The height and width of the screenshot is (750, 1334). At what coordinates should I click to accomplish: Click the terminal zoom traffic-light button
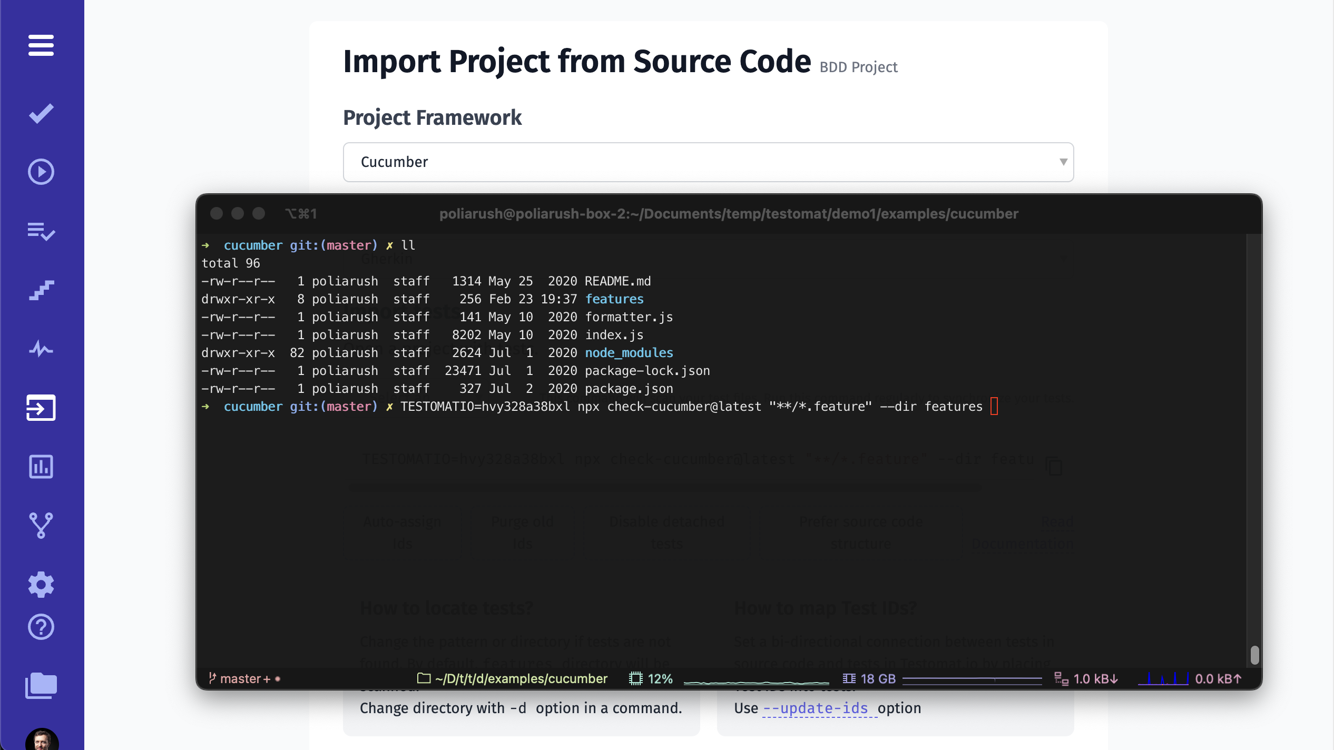coord(258,213)
